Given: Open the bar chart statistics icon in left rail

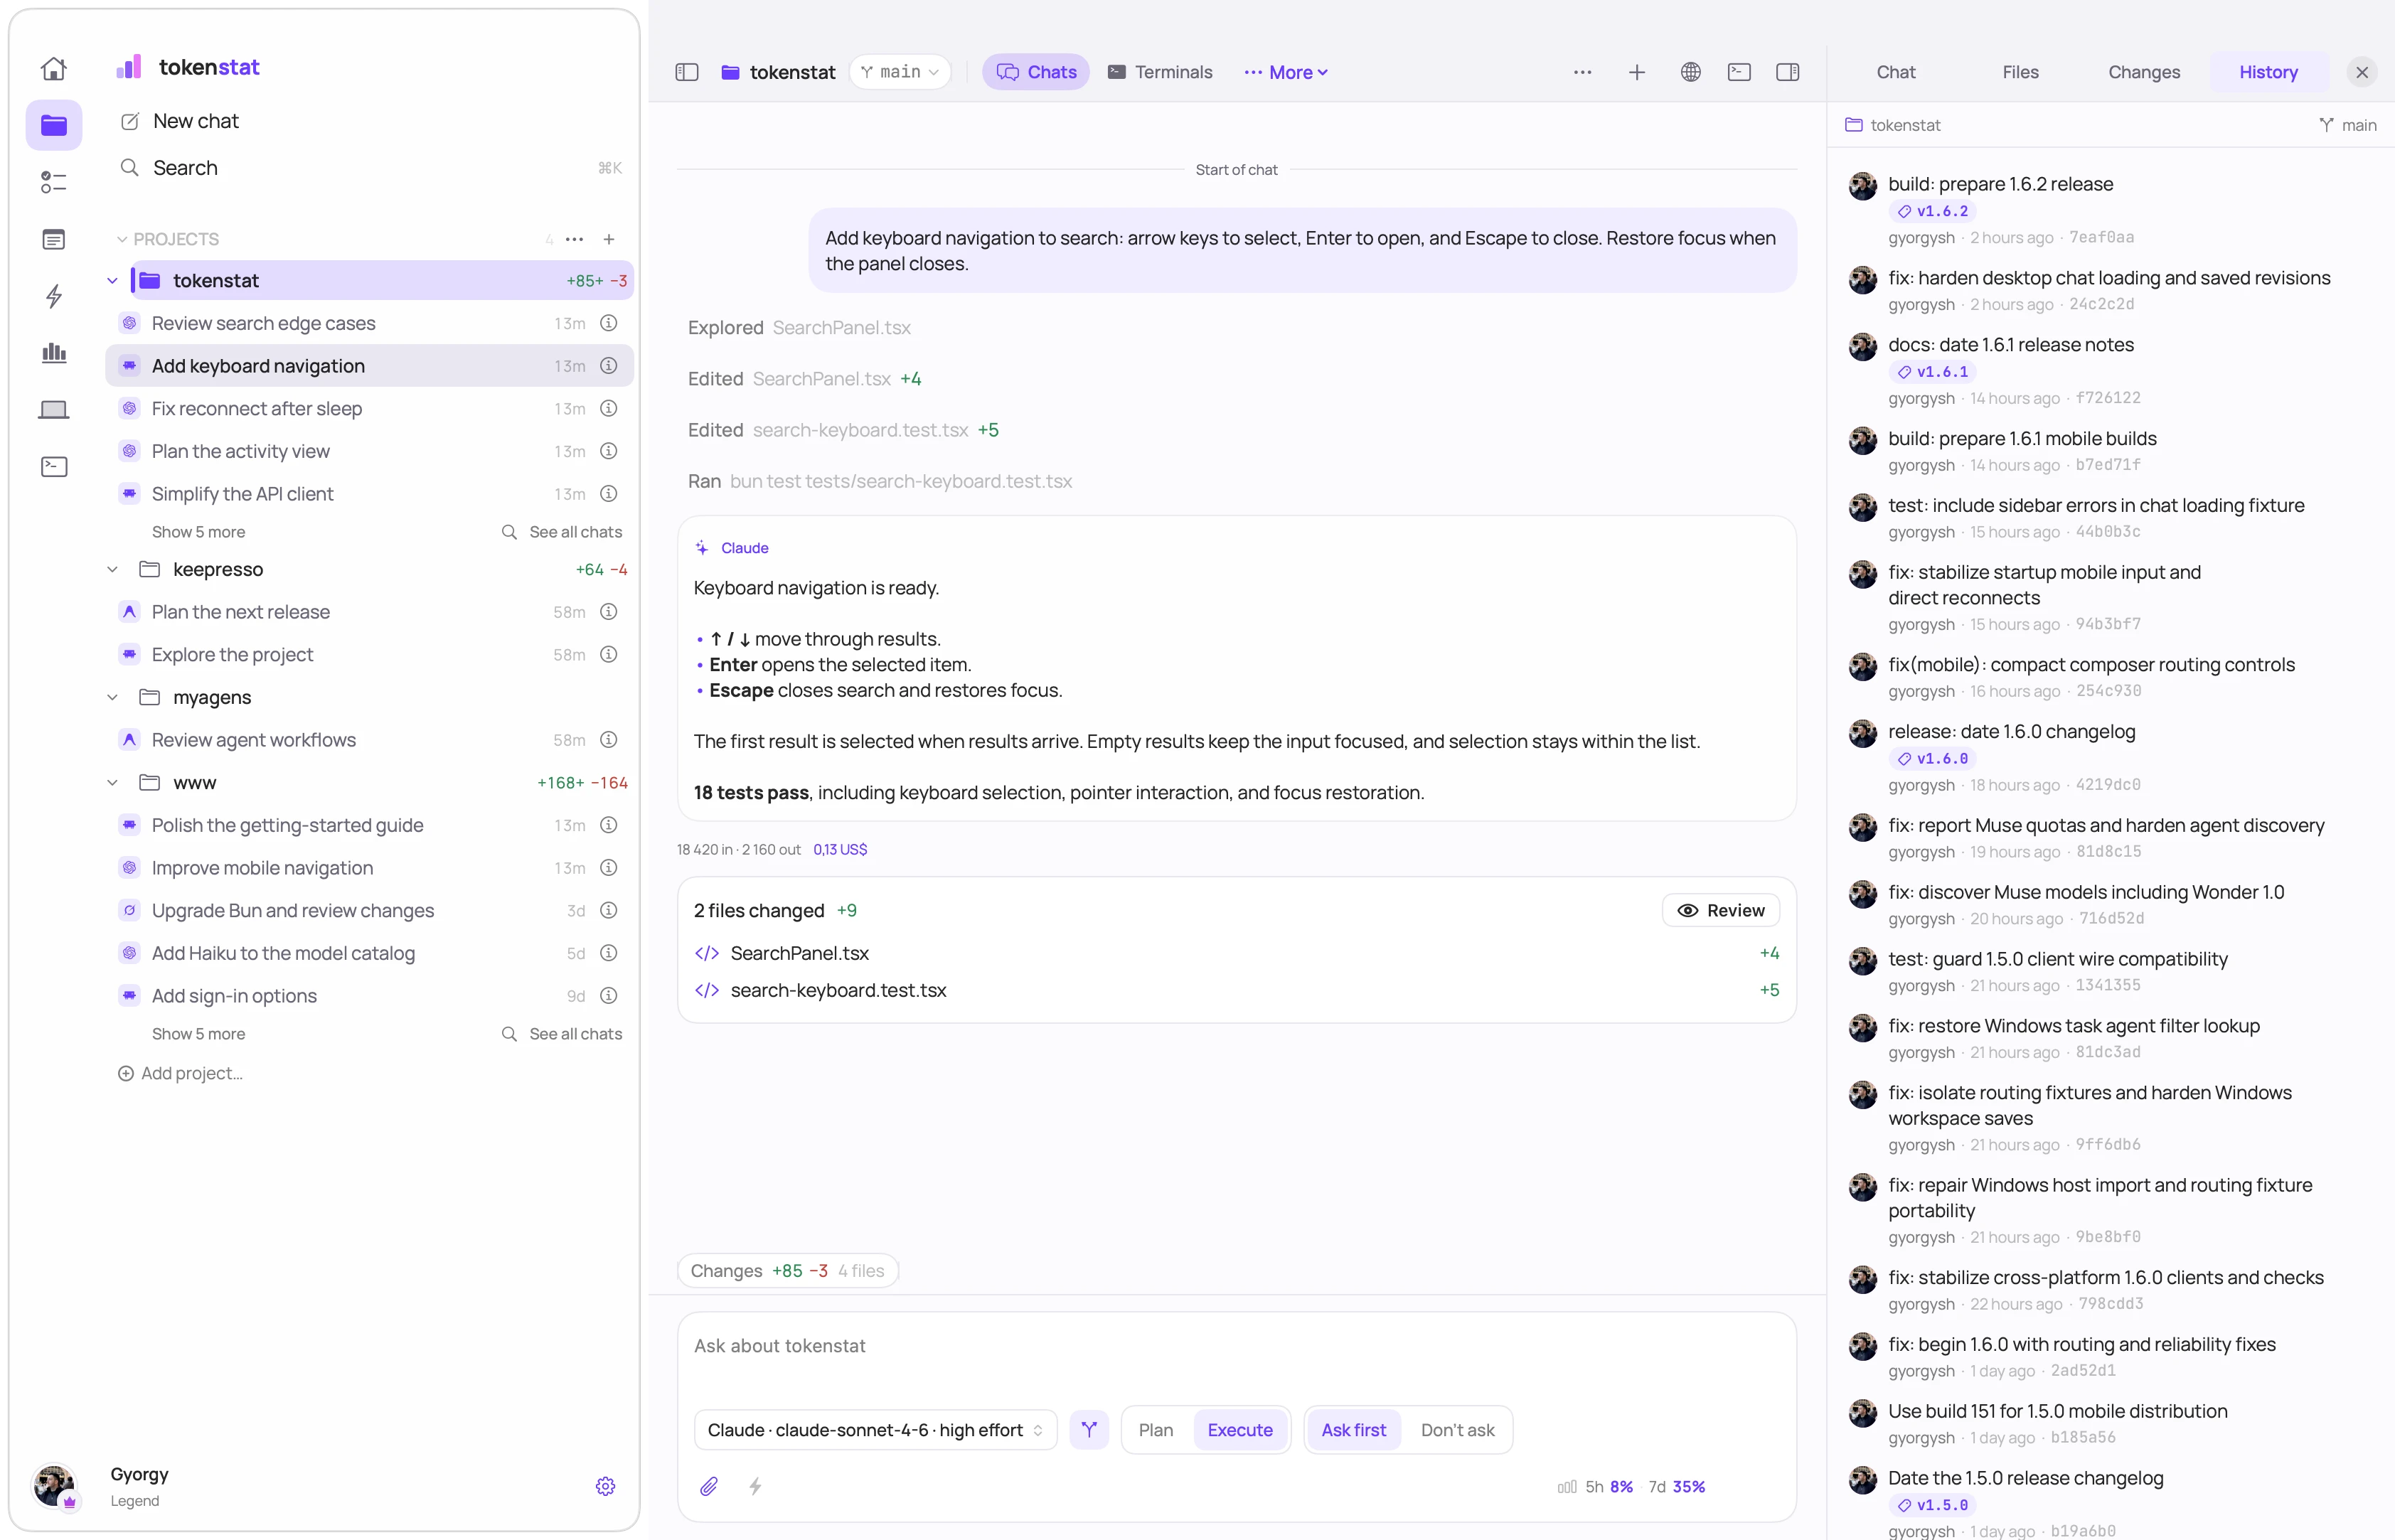Looking at the screenshot, I should pos(54,352).
